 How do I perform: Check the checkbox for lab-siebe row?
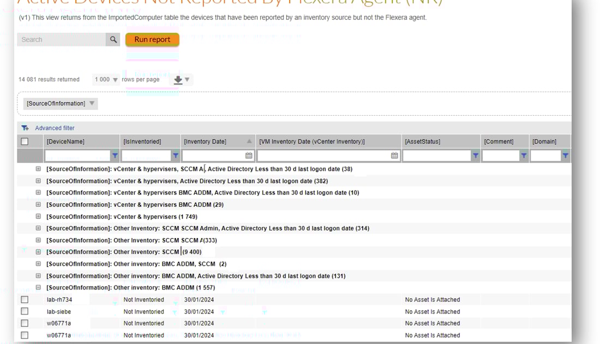tap(23, 311)
